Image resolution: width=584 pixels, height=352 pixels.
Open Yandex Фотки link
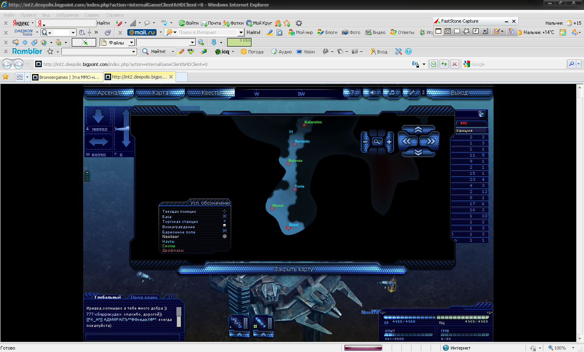(234, 23)
